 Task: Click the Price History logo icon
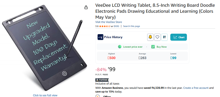pos(100,37)
